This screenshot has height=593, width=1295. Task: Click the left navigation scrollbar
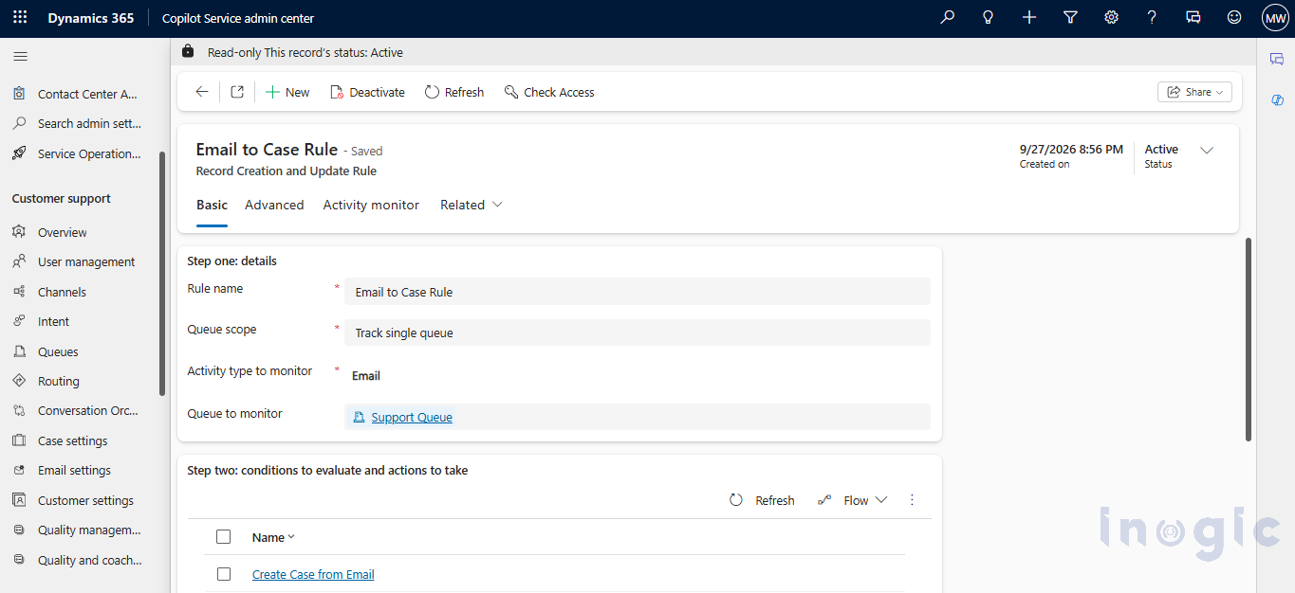coord(162,273)
